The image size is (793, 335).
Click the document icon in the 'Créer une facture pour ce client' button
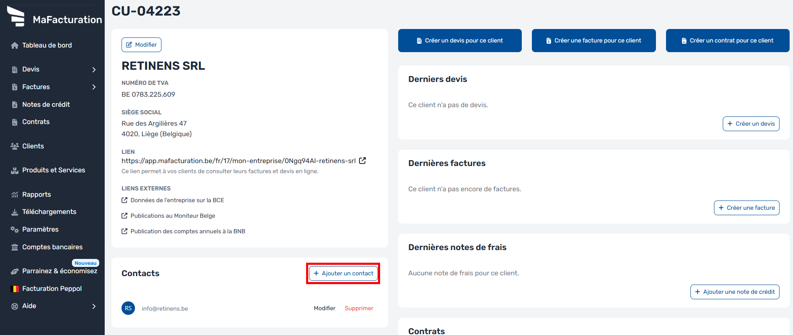pyautogui.click(x=549, y=41)
